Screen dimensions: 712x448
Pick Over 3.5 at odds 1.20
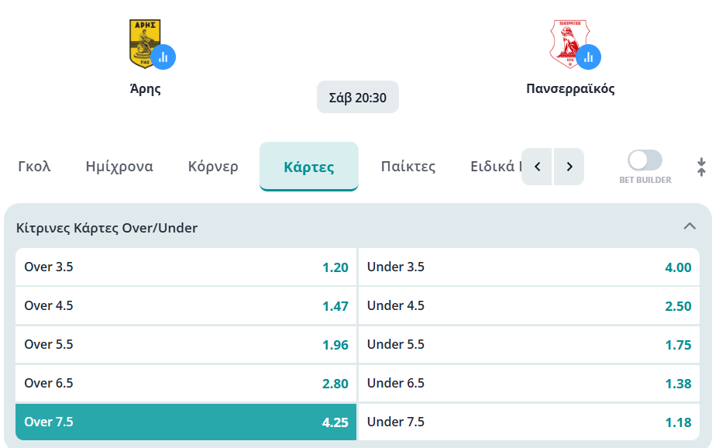186,267
